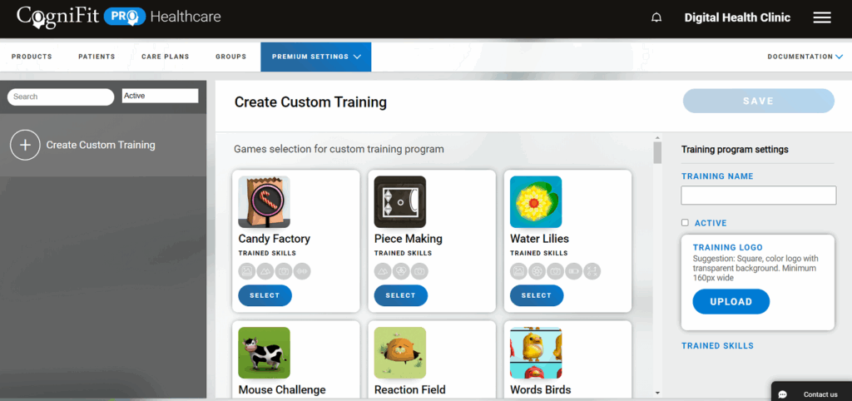Click the Training Name input field
The height and width of the screenshot is (401, 852).
pyautogui.click(x=758, y=196)
